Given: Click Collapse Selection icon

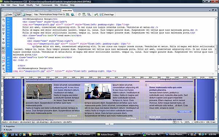Looking at the screenshot, I should point(4,30).
